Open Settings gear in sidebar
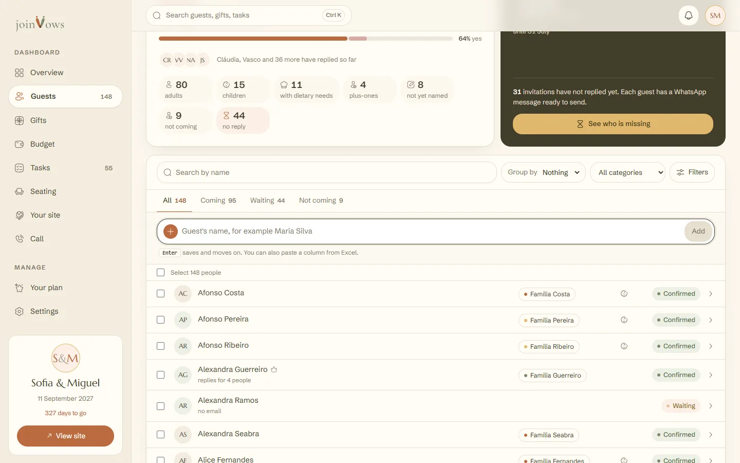Screen dimensions: 740x463 click(20, 311)
